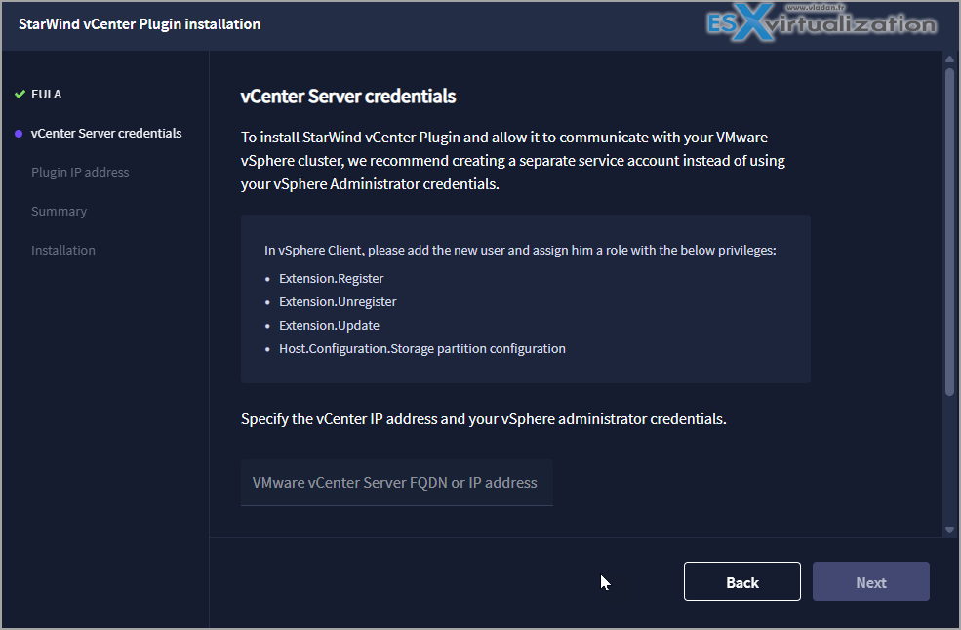The width and height of the screenshot is (961, 630).
Task: Click the 'Specify the vCenter IP address' instruction text
Action: [x=484, y=419]
